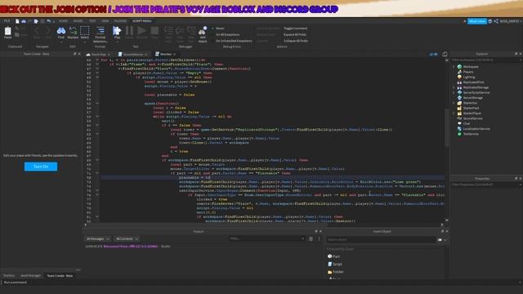Select Workspace in Explorer
The image size is (523, 294).
(x=471, y=67)
